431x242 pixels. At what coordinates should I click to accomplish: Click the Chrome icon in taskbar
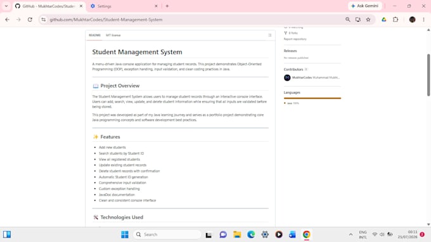pyautogui.click(x=307, y=234)
